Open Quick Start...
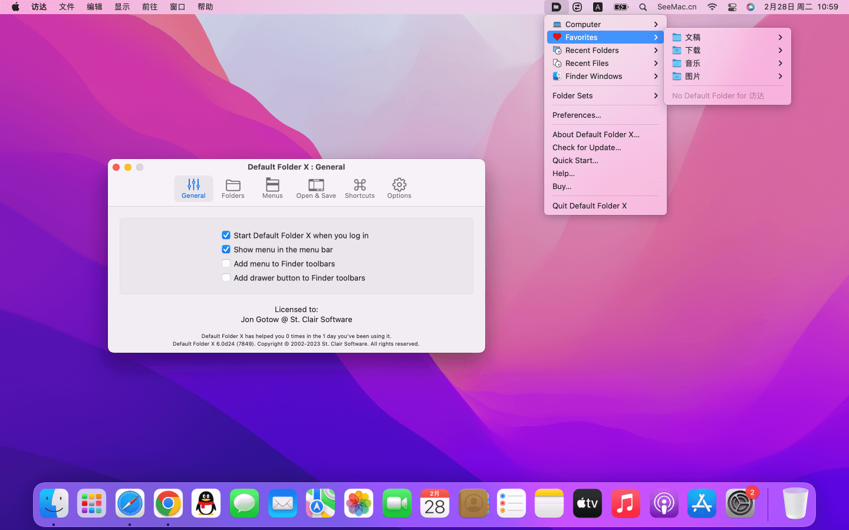The image size is (849, 530). (606, 160)
